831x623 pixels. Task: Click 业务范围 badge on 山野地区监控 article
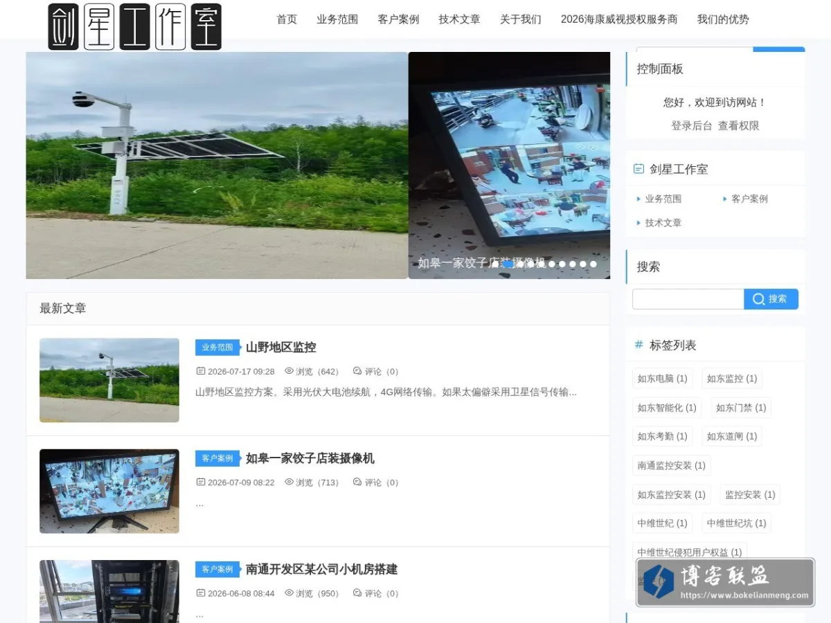point(217,347)
